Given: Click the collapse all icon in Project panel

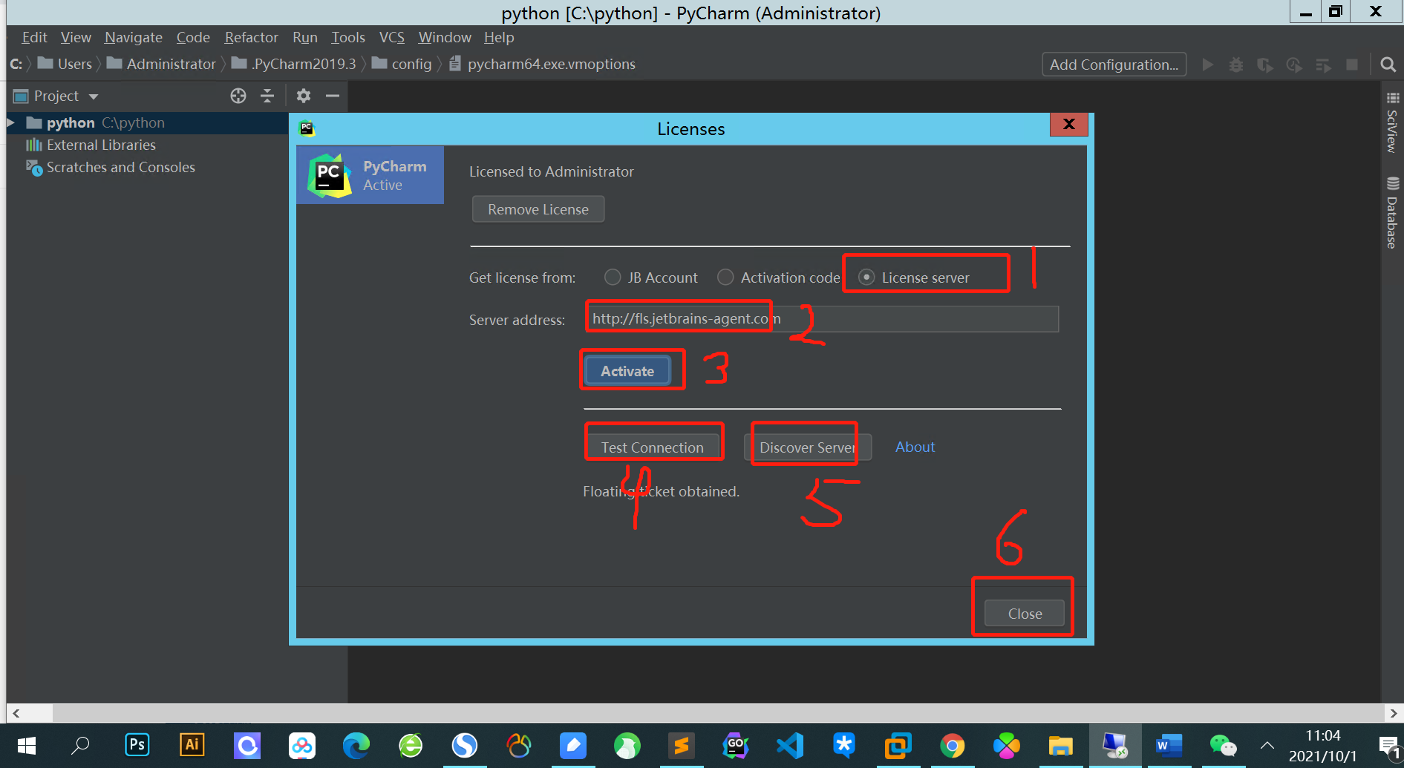Looking at the screenshot, I should pos(267,96).
